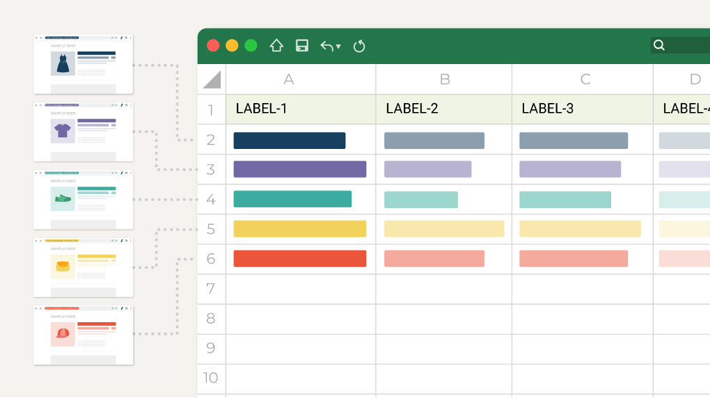Click the Home icon in toolbar
Image resolution: width=710 pixels, height=398 pixels.
pos(276,46)
